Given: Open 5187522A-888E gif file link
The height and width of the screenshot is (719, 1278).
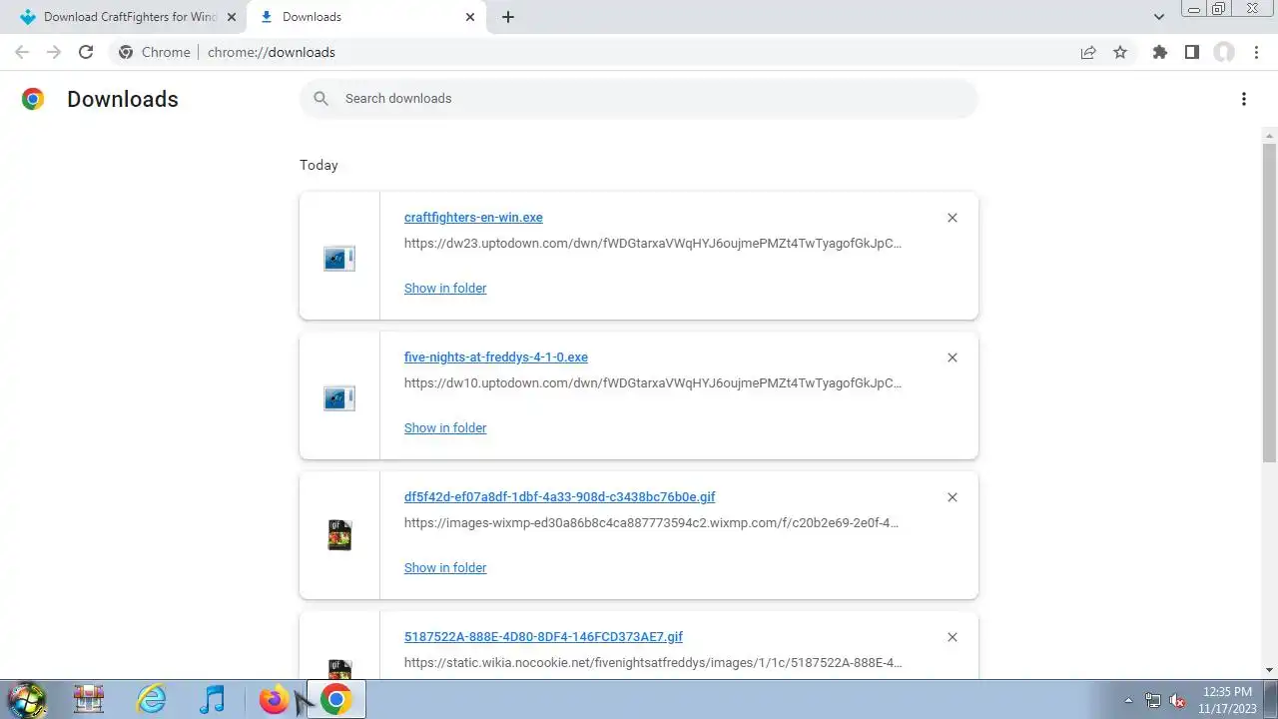Looking at the screenshot, I should coord(543,637).
